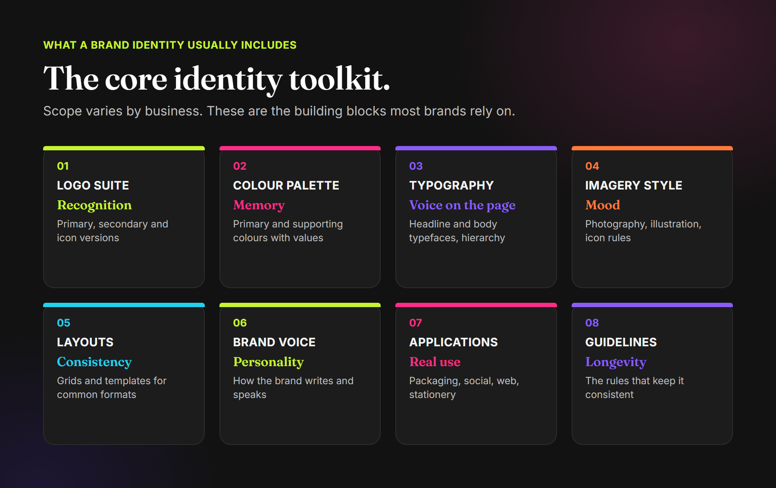
Task: Click the green 'Personality' label
Action: click(x=269, y=362)
